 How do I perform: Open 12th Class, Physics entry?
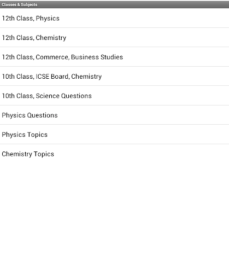114,18
